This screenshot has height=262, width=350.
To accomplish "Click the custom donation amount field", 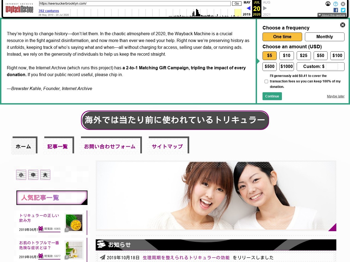I will coord(332,67).
